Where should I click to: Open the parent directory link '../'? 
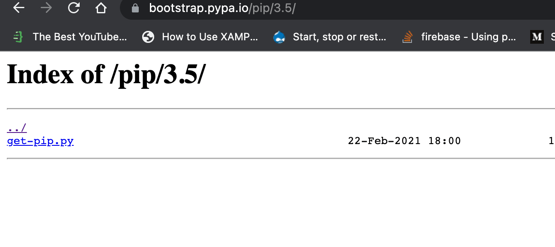(16, 127)
